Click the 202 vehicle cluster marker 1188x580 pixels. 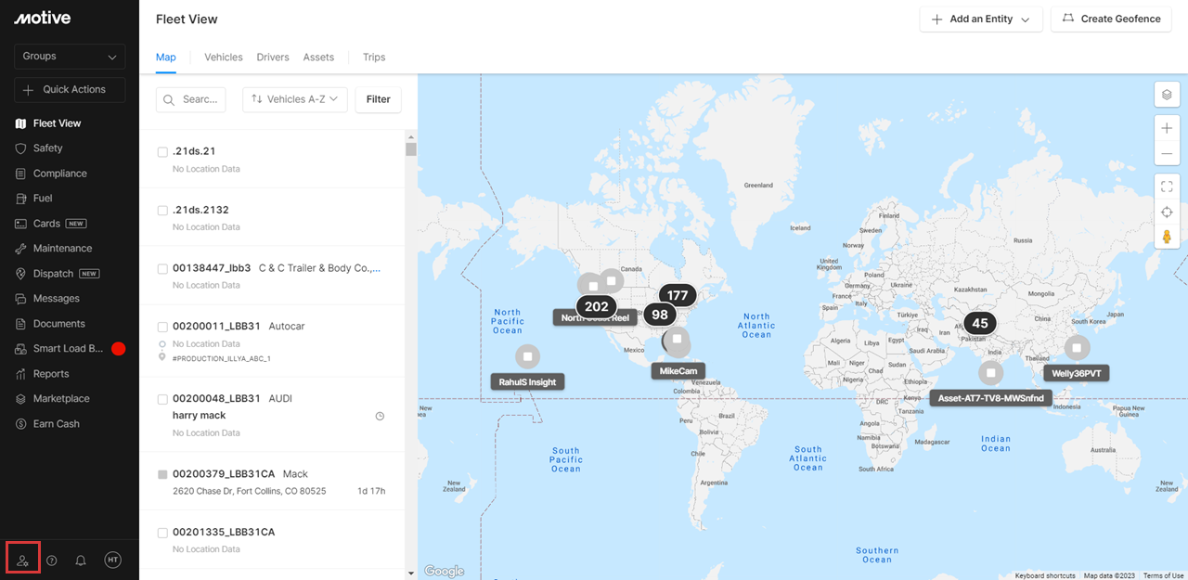point(597,306)
